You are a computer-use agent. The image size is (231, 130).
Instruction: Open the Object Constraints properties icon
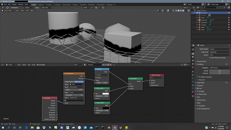coord(193,85)
